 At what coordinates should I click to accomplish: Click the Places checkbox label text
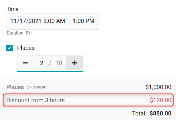coord(26,48)
